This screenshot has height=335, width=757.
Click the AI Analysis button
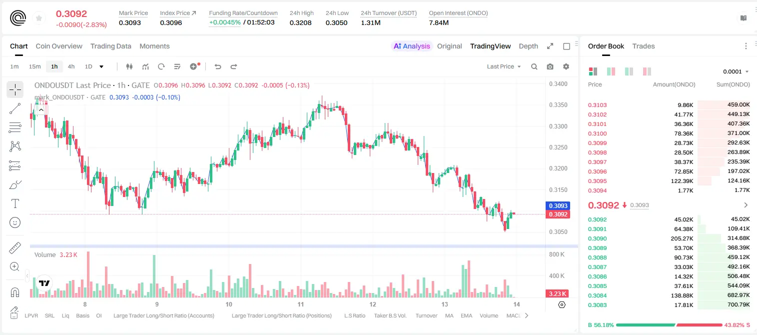pos(412,46)
